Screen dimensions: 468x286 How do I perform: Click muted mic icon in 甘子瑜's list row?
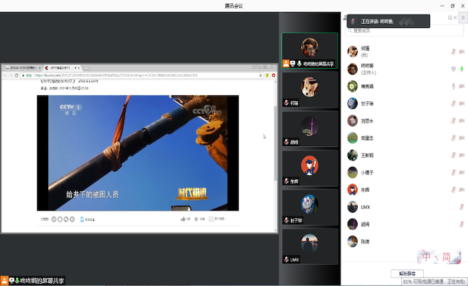pyautogui.click(x=453, y=103)
